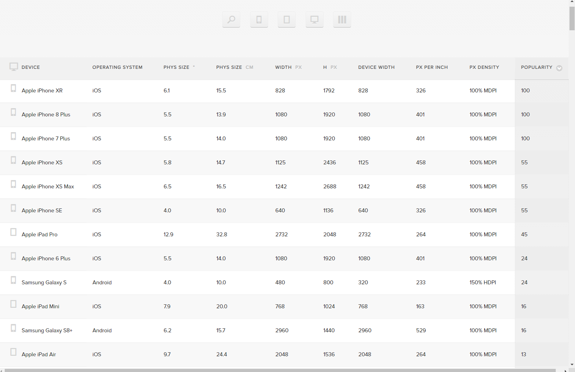The height and width of the screenshot is (372, 575).
Task: Filter by phone devices icon
Action: click(259, 19)
